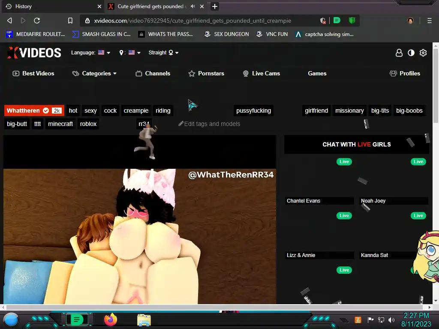
Task: Close the currently active video tab
Action: tap(202, 6)
